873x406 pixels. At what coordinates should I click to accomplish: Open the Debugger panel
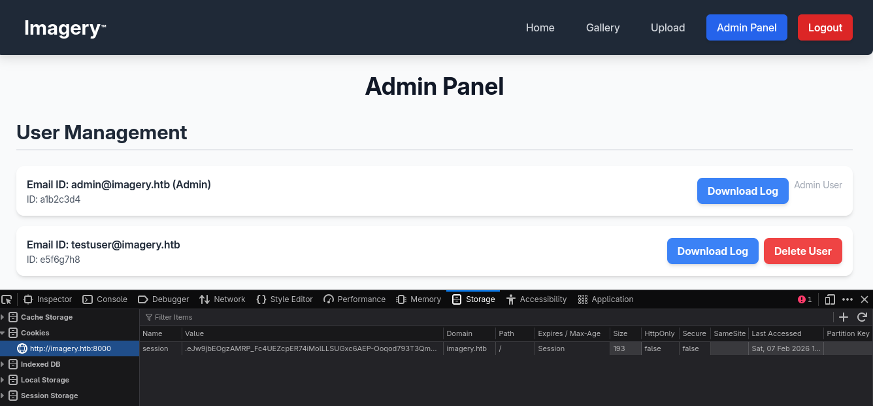coord(163,299)
